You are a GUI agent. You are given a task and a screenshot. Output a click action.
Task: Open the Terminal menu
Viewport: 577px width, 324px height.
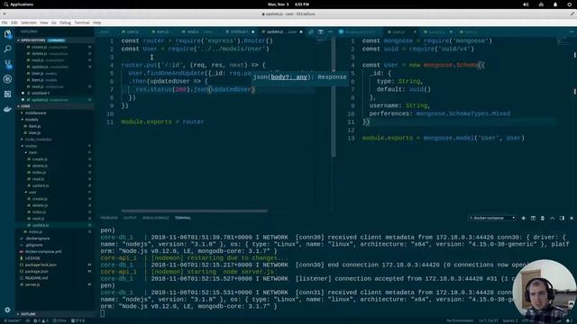[x=82, y=22]
